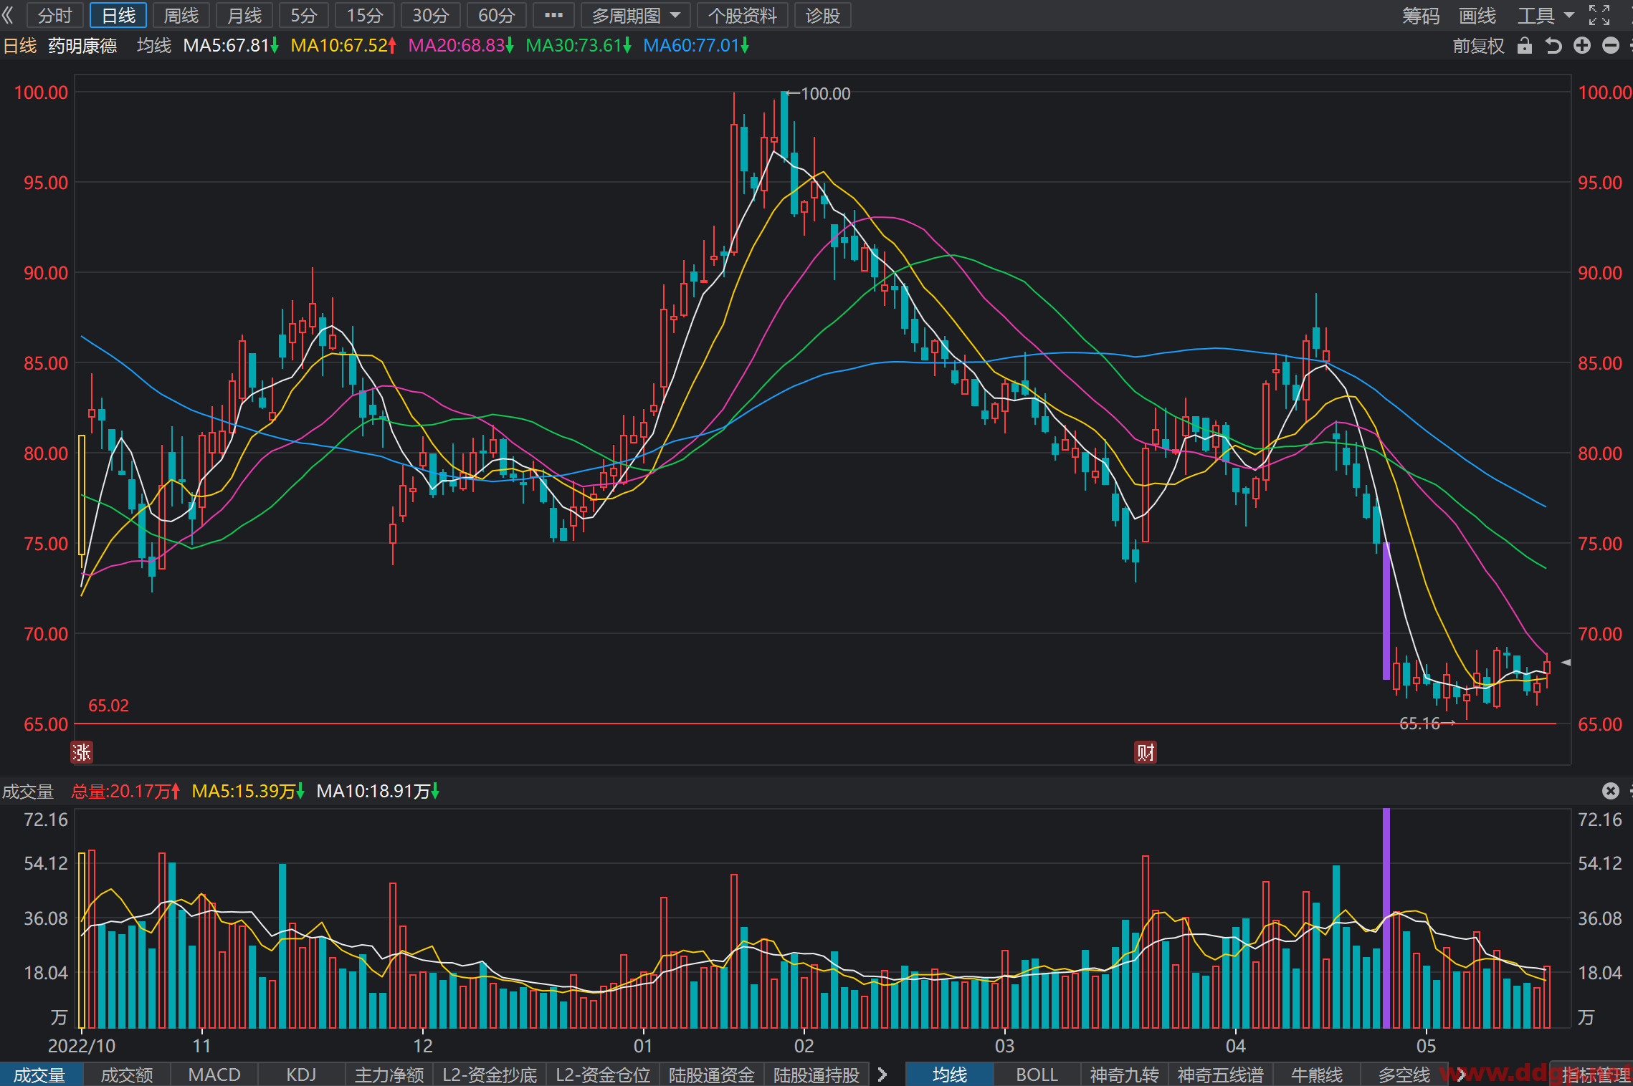The height and width of the screenshot is (1086, 1633).
Task: Click the lock icon beside 前复权
Action: pos(1524,46)
